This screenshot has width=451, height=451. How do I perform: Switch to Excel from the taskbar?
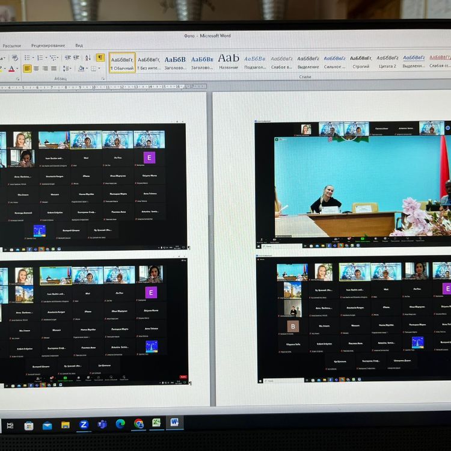[x=156, y=423]
